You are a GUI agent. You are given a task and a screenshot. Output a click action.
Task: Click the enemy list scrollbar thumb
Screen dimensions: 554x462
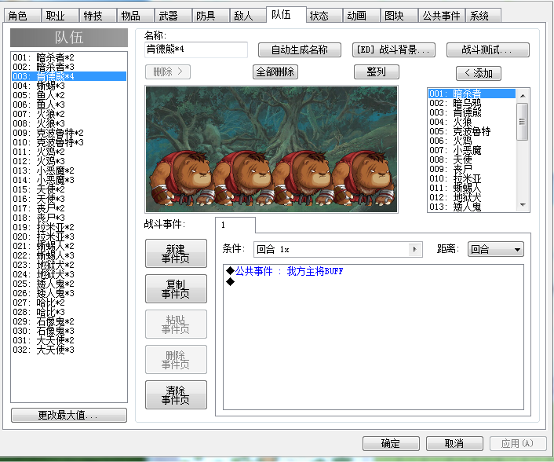(x=522, y=122)
